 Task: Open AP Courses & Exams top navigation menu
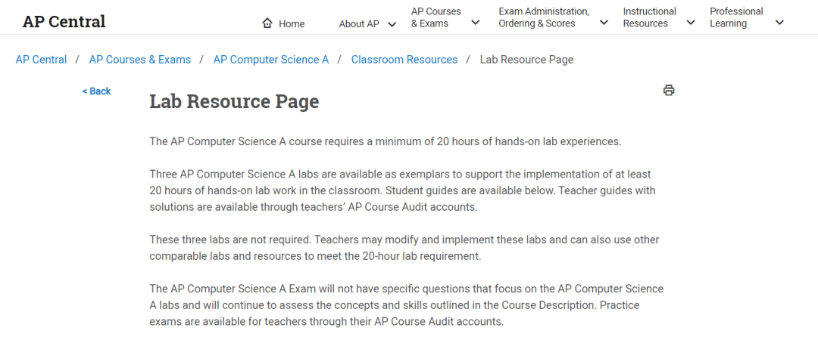pos(436,17)
